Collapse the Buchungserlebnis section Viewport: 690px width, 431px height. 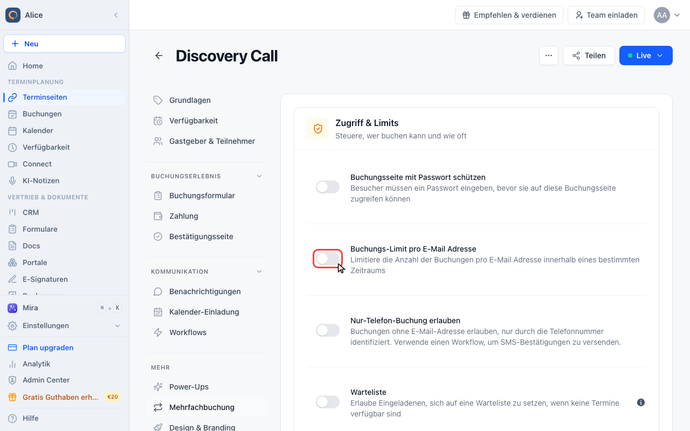(x=259, y=176)
